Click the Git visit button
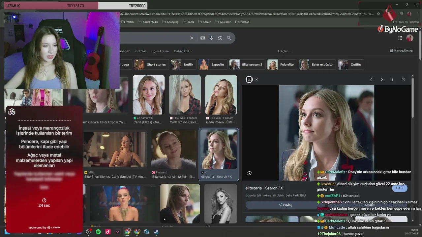The height and width of the screenshot is (237, 422). 400,188
